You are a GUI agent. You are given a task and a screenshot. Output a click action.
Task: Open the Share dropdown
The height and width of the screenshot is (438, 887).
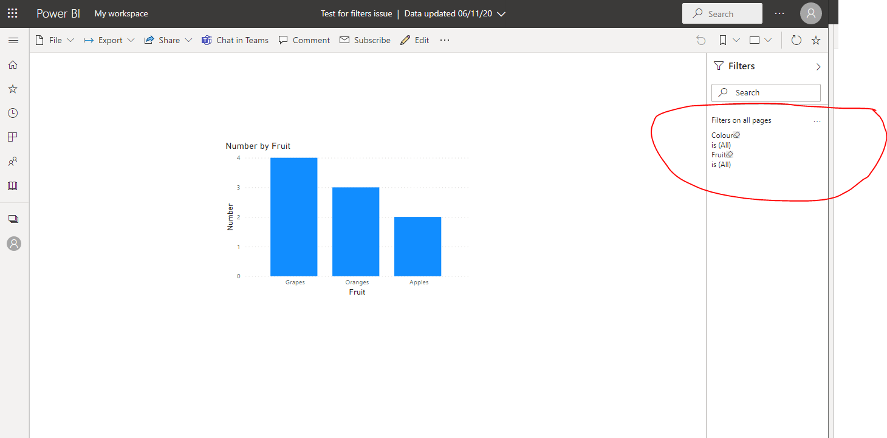click(168, 40)
